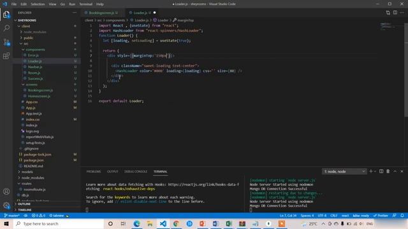Open Google Chrome from the taskbar
The width and height of the screenshot is (408, 229).
(x=176, y=223)
